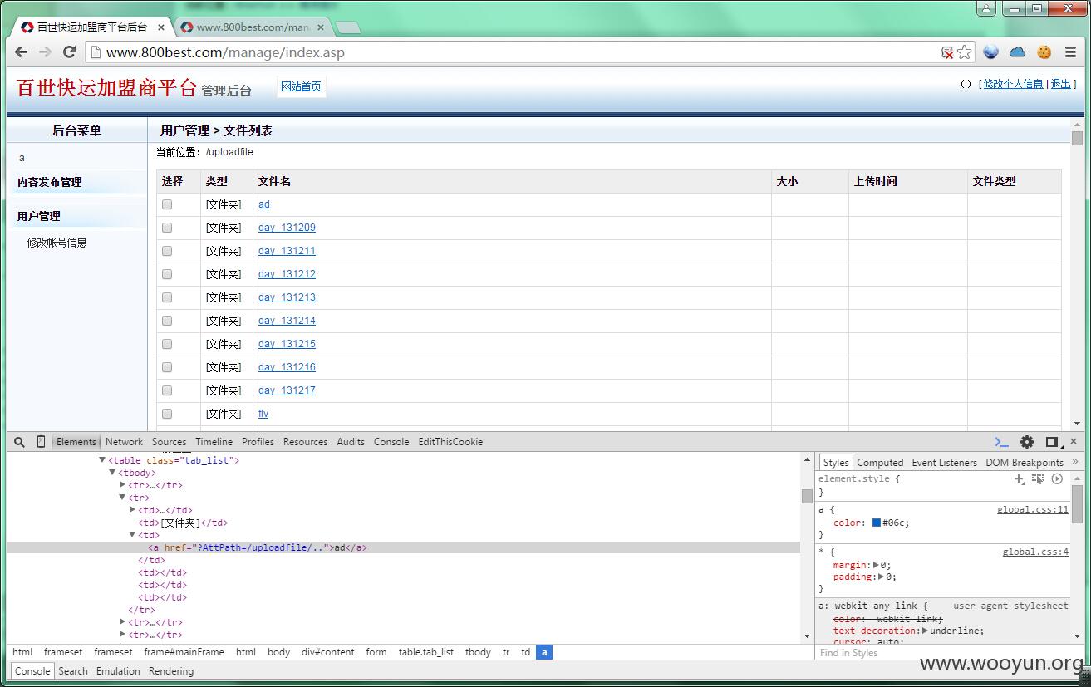Screen dimensions: 1091x687
Task: Open the Chrome menu hamburger icon
Action: click(x=1070, y=52)
